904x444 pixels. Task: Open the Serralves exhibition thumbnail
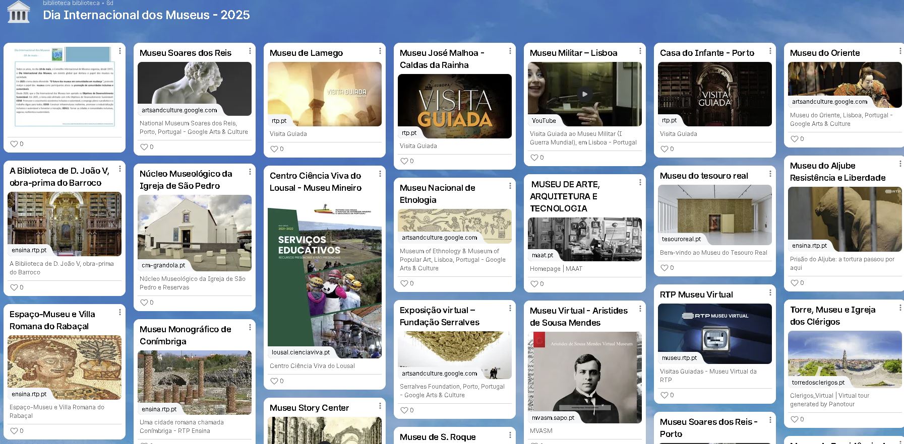pos(455,355)
